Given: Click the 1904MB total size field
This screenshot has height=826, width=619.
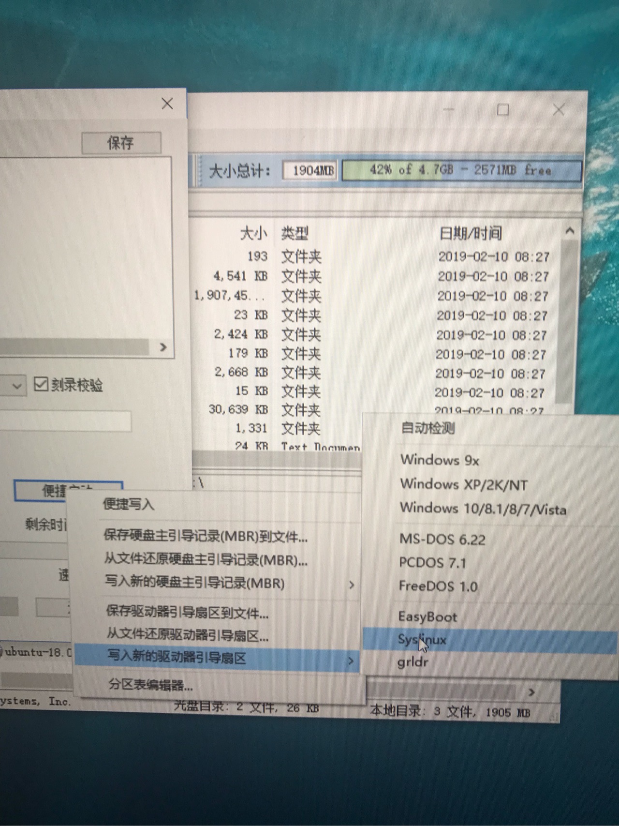Looking at the screenshot, I should 310,170.
